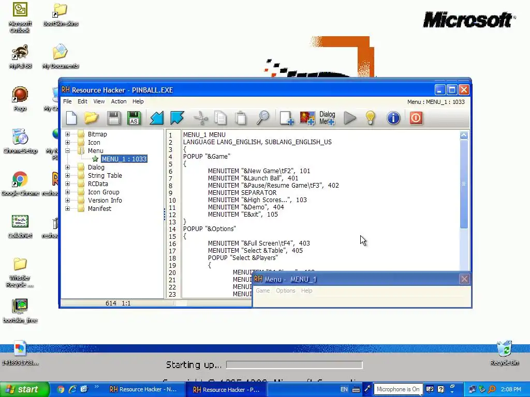
Task: Click the bootskin_free desktop icon
Action: 20,311
